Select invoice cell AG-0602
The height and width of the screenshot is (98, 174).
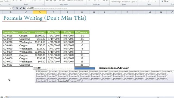11,62
